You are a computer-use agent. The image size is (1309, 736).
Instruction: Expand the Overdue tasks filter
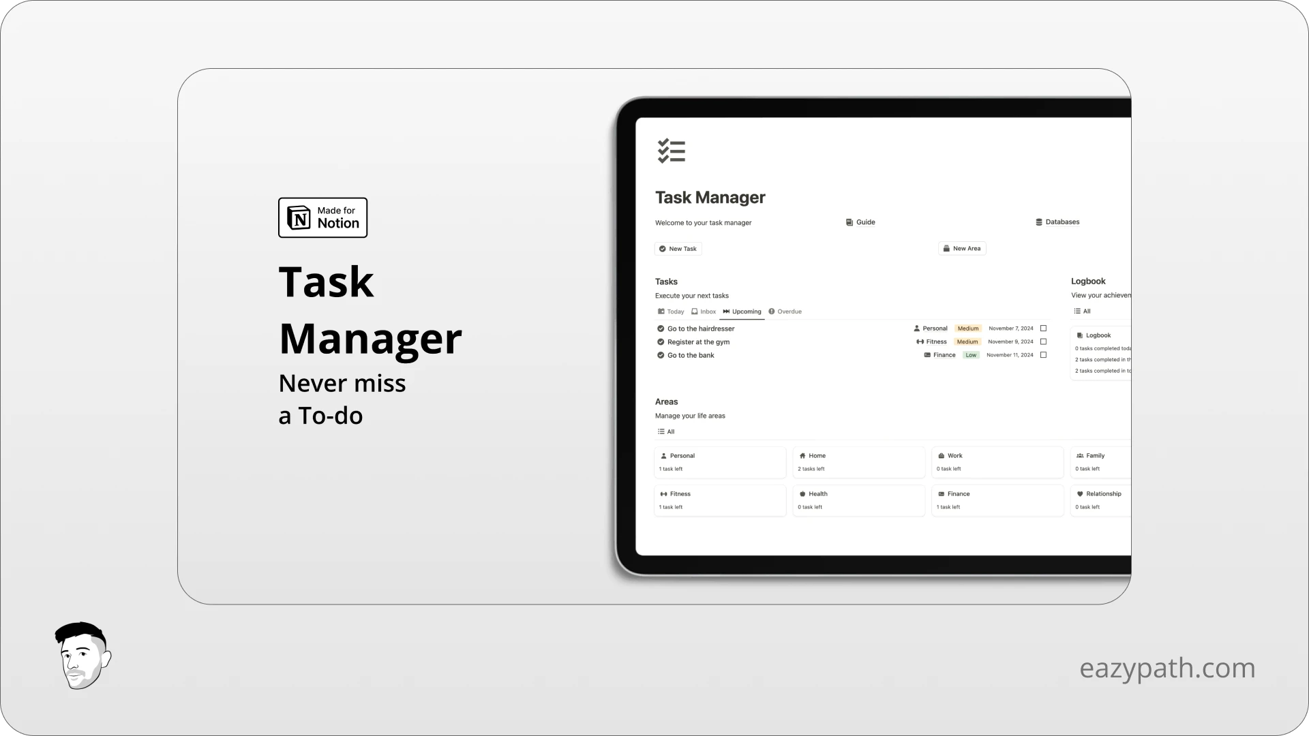pyautogui.click(x=786, y=311)
